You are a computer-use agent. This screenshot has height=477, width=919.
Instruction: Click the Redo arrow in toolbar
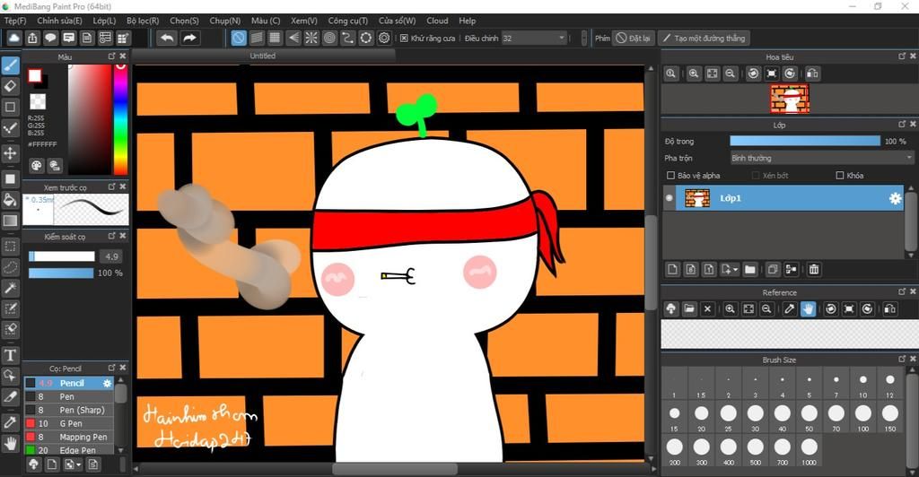190,38
